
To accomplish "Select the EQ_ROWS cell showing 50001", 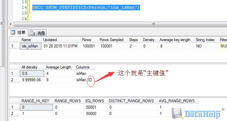I will pyautogui.click(x=95, y=107).
